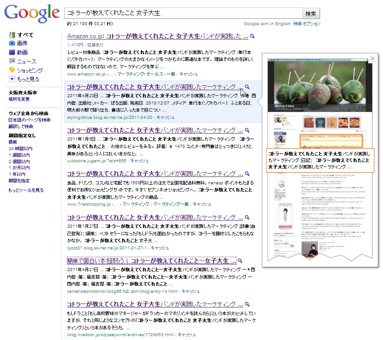The width and height of the screenshot is (383, 340).
Task: Click 一般 breadcrumb in Amazon result
Action: (171, 74)
